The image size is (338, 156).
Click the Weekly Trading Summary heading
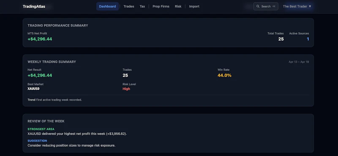pos(52,62)
